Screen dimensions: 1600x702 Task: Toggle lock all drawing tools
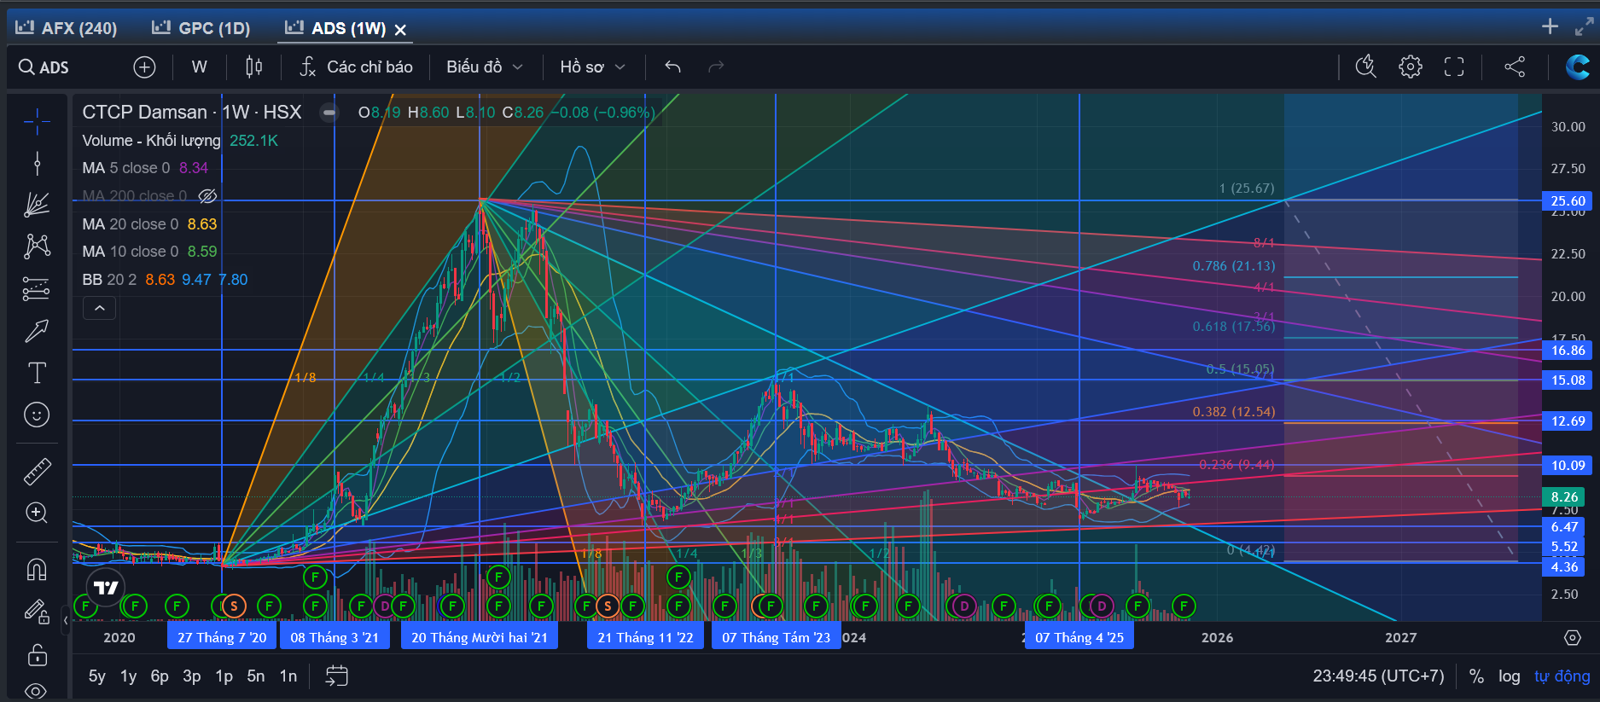coord(37,654)
